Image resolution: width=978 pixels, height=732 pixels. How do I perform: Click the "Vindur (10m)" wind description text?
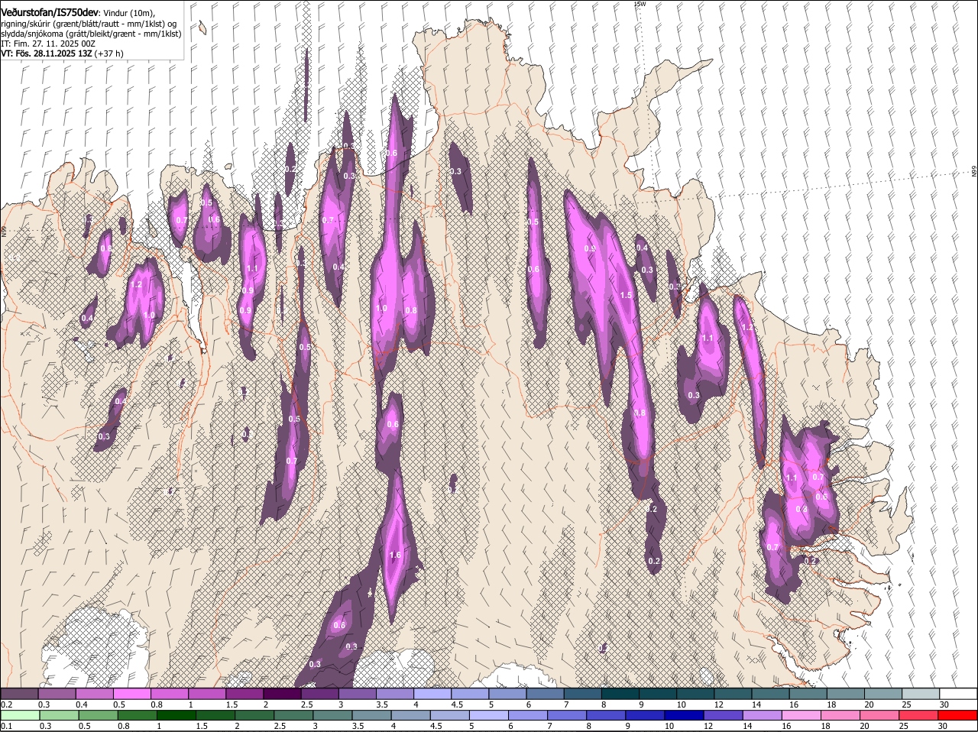click(x=128, y=13)
